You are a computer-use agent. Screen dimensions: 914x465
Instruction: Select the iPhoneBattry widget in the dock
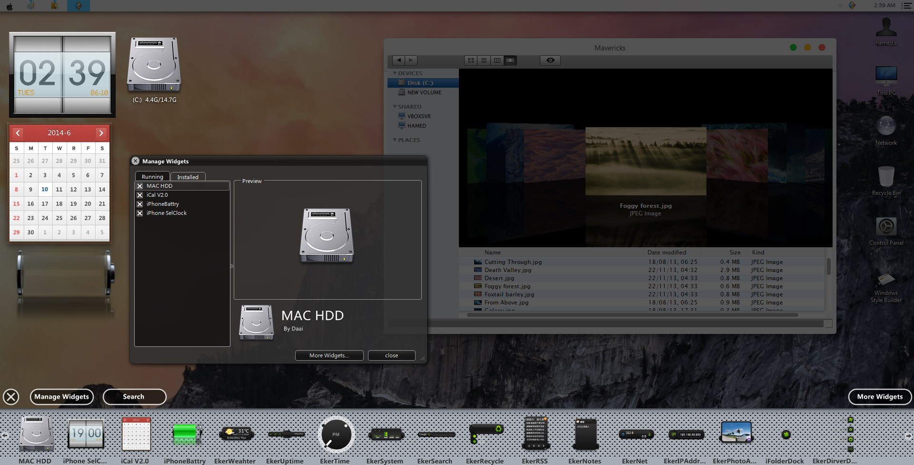(x=185, y=434)
